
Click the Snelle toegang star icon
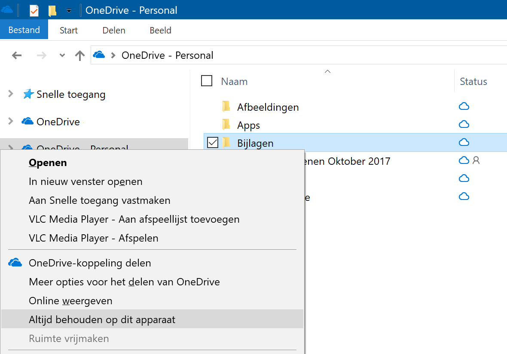28,94
